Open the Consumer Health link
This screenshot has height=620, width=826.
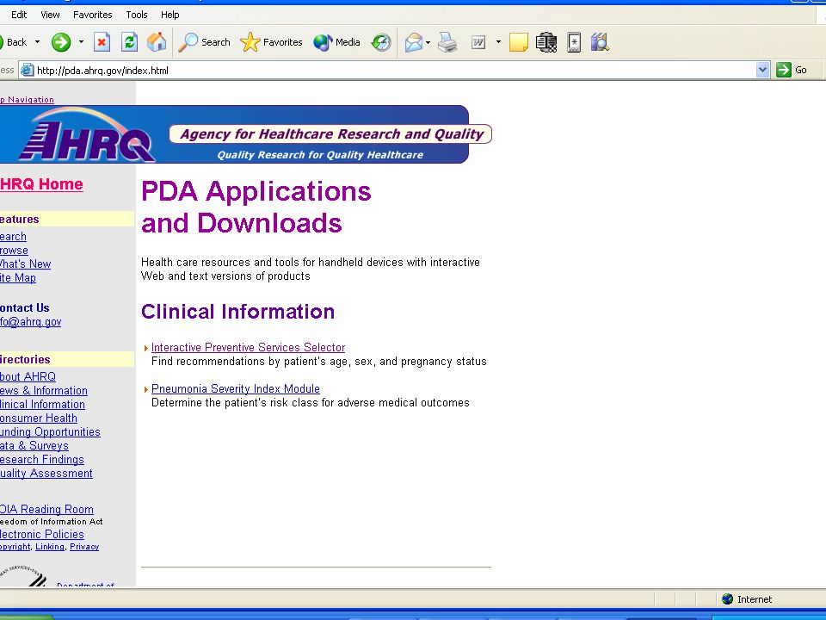click(x=39, y=418)
